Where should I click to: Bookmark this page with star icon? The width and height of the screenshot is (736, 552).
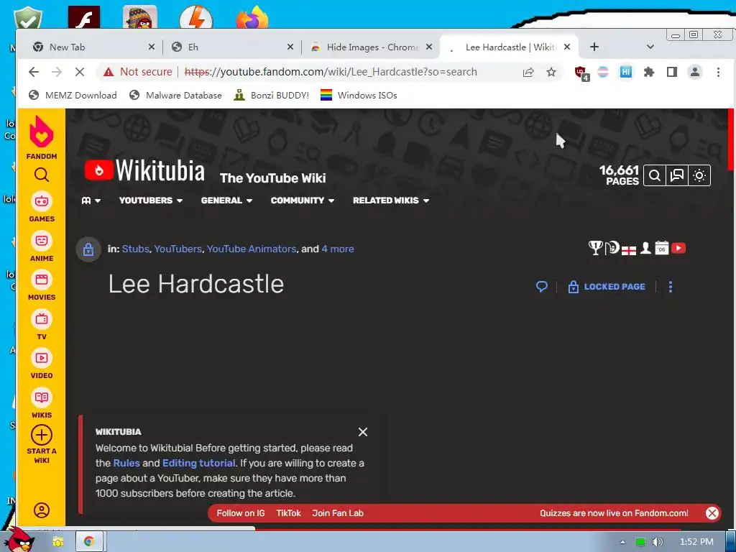[x=551, y=72]
